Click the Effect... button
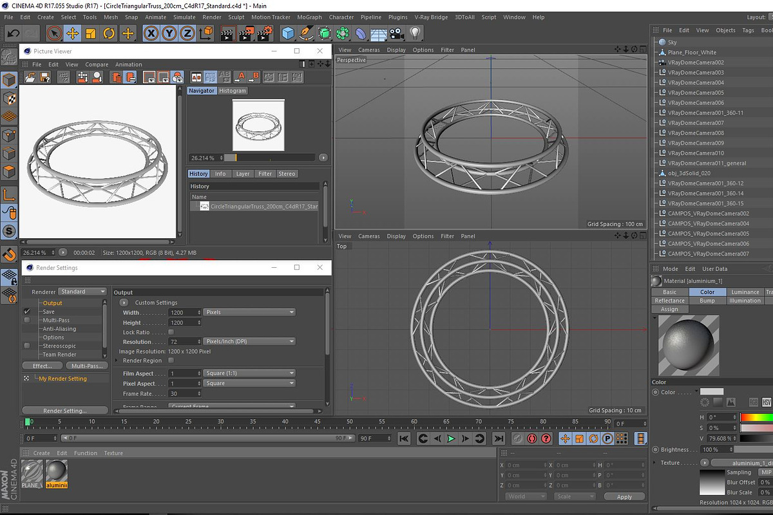This screenshot has width=773, height=515. [x=42, y=366]
